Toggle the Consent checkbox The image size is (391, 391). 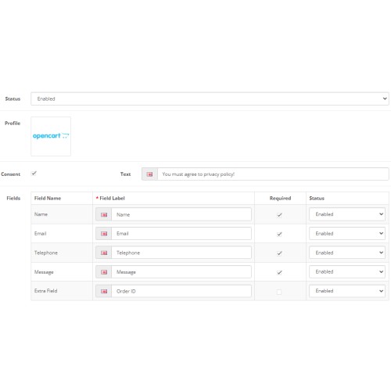(34, 174)
